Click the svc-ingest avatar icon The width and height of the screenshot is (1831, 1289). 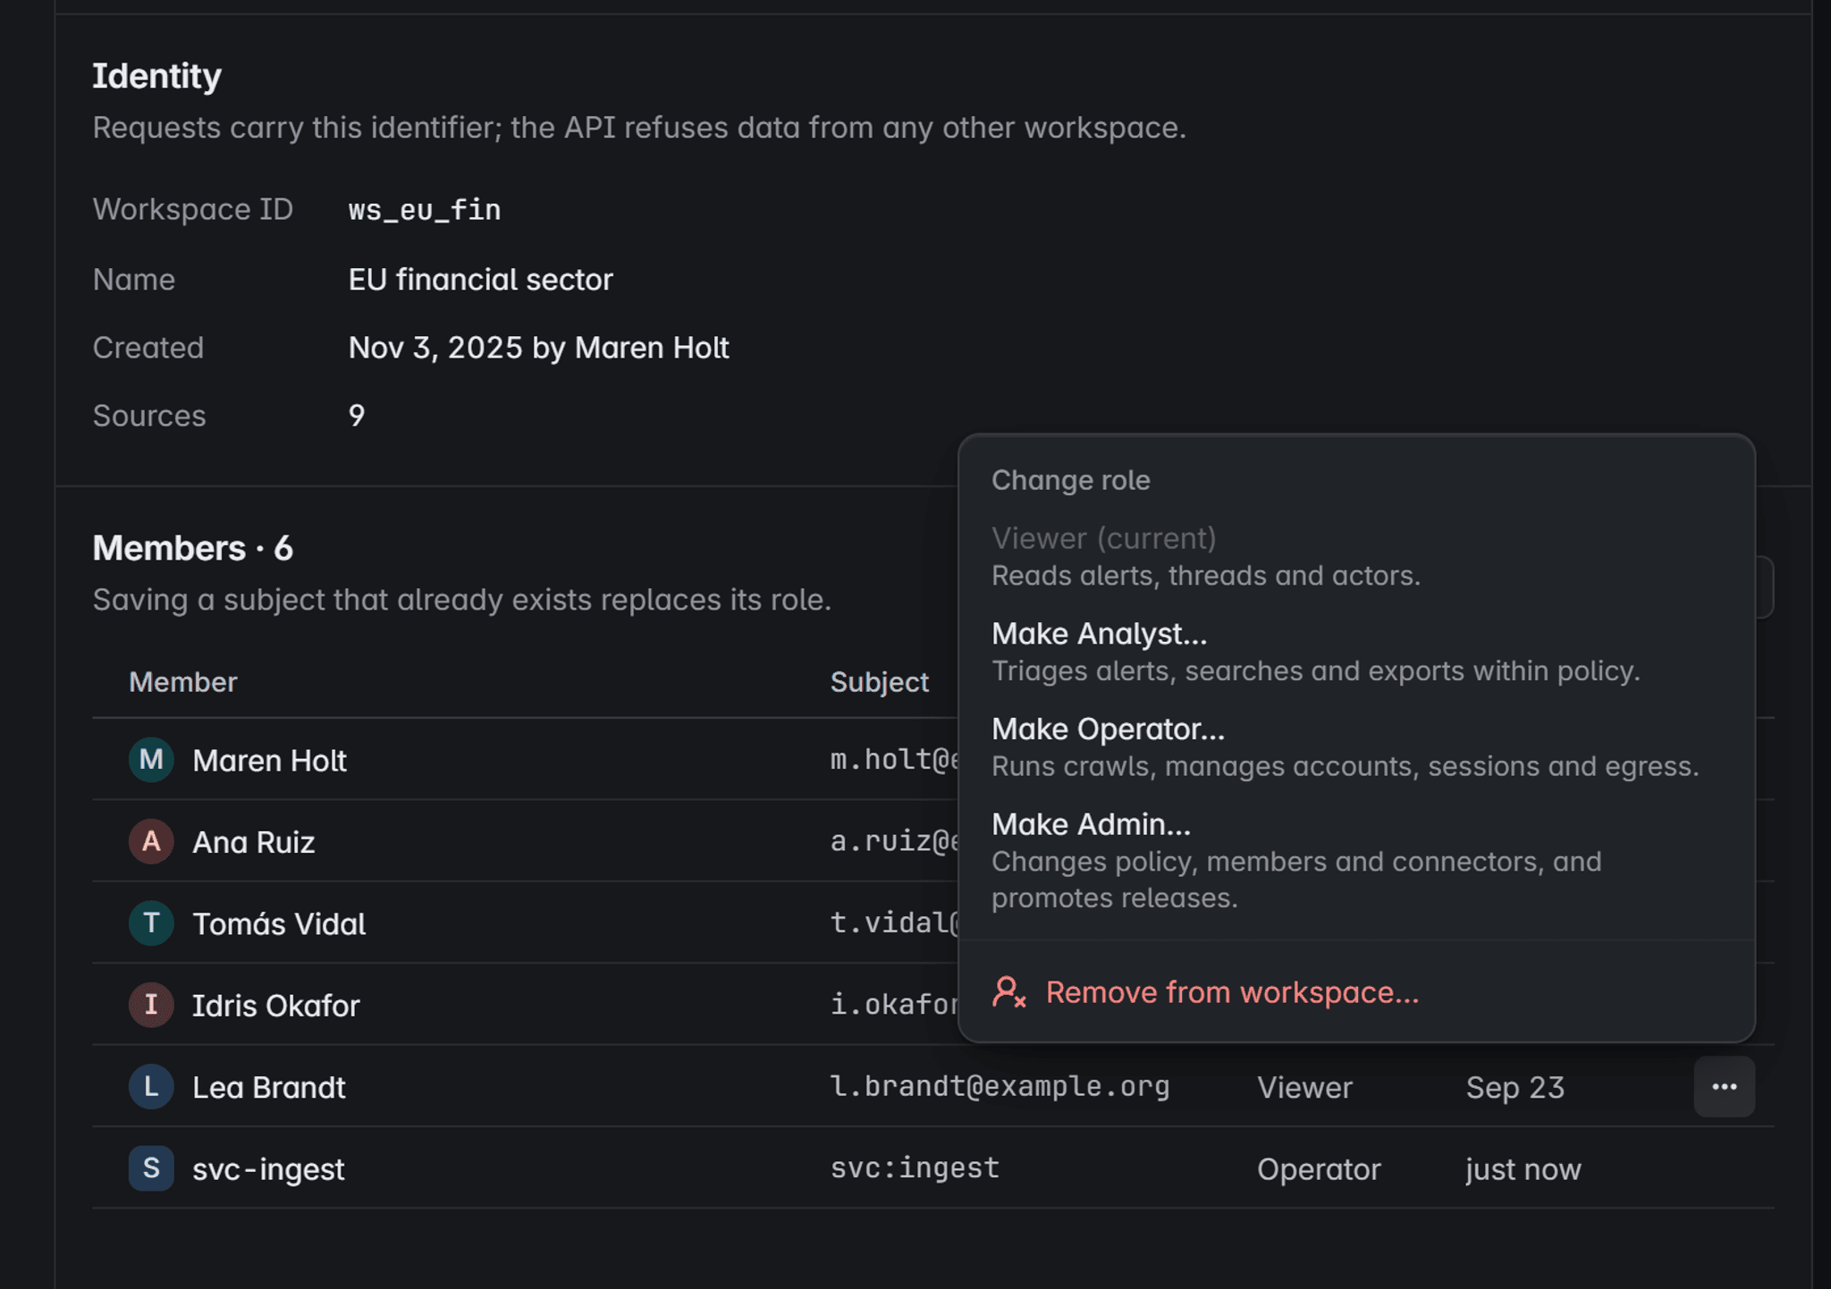click(x=151, y=1168)
